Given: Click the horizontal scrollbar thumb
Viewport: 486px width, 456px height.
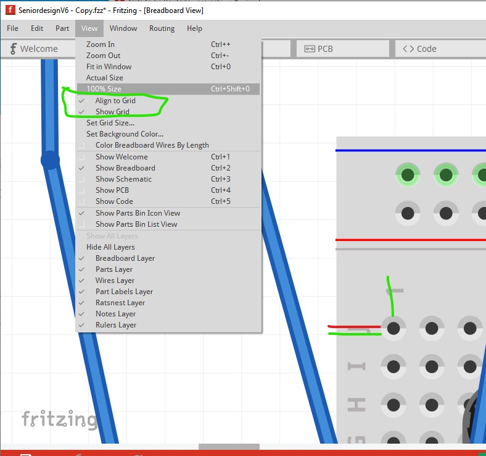Looking at the screenshot, I should [x=229, y=446].
